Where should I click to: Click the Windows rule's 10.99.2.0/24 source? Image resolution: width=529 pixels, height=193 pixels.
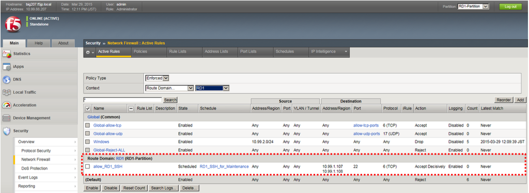[x=262, y=142]
